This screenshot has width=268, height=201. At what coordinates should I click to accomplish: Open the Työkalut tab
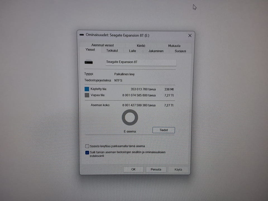point(112,51)
